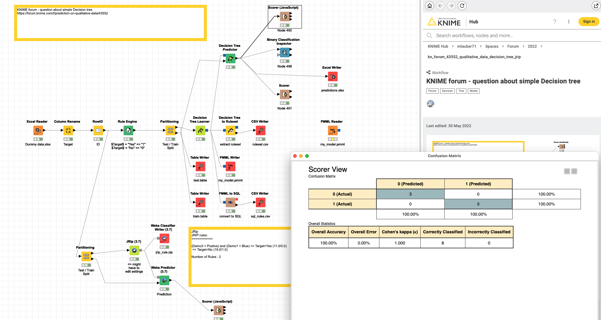The image size is (601, 320).
Task: Click the Decision tag
Action: [x=447, y=91]
